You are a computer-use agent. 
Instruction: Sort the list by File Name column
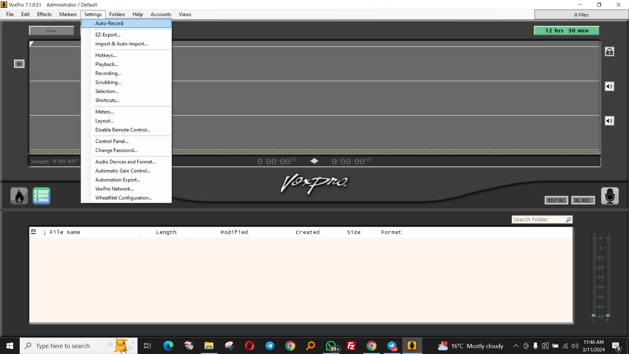(65, 232)
